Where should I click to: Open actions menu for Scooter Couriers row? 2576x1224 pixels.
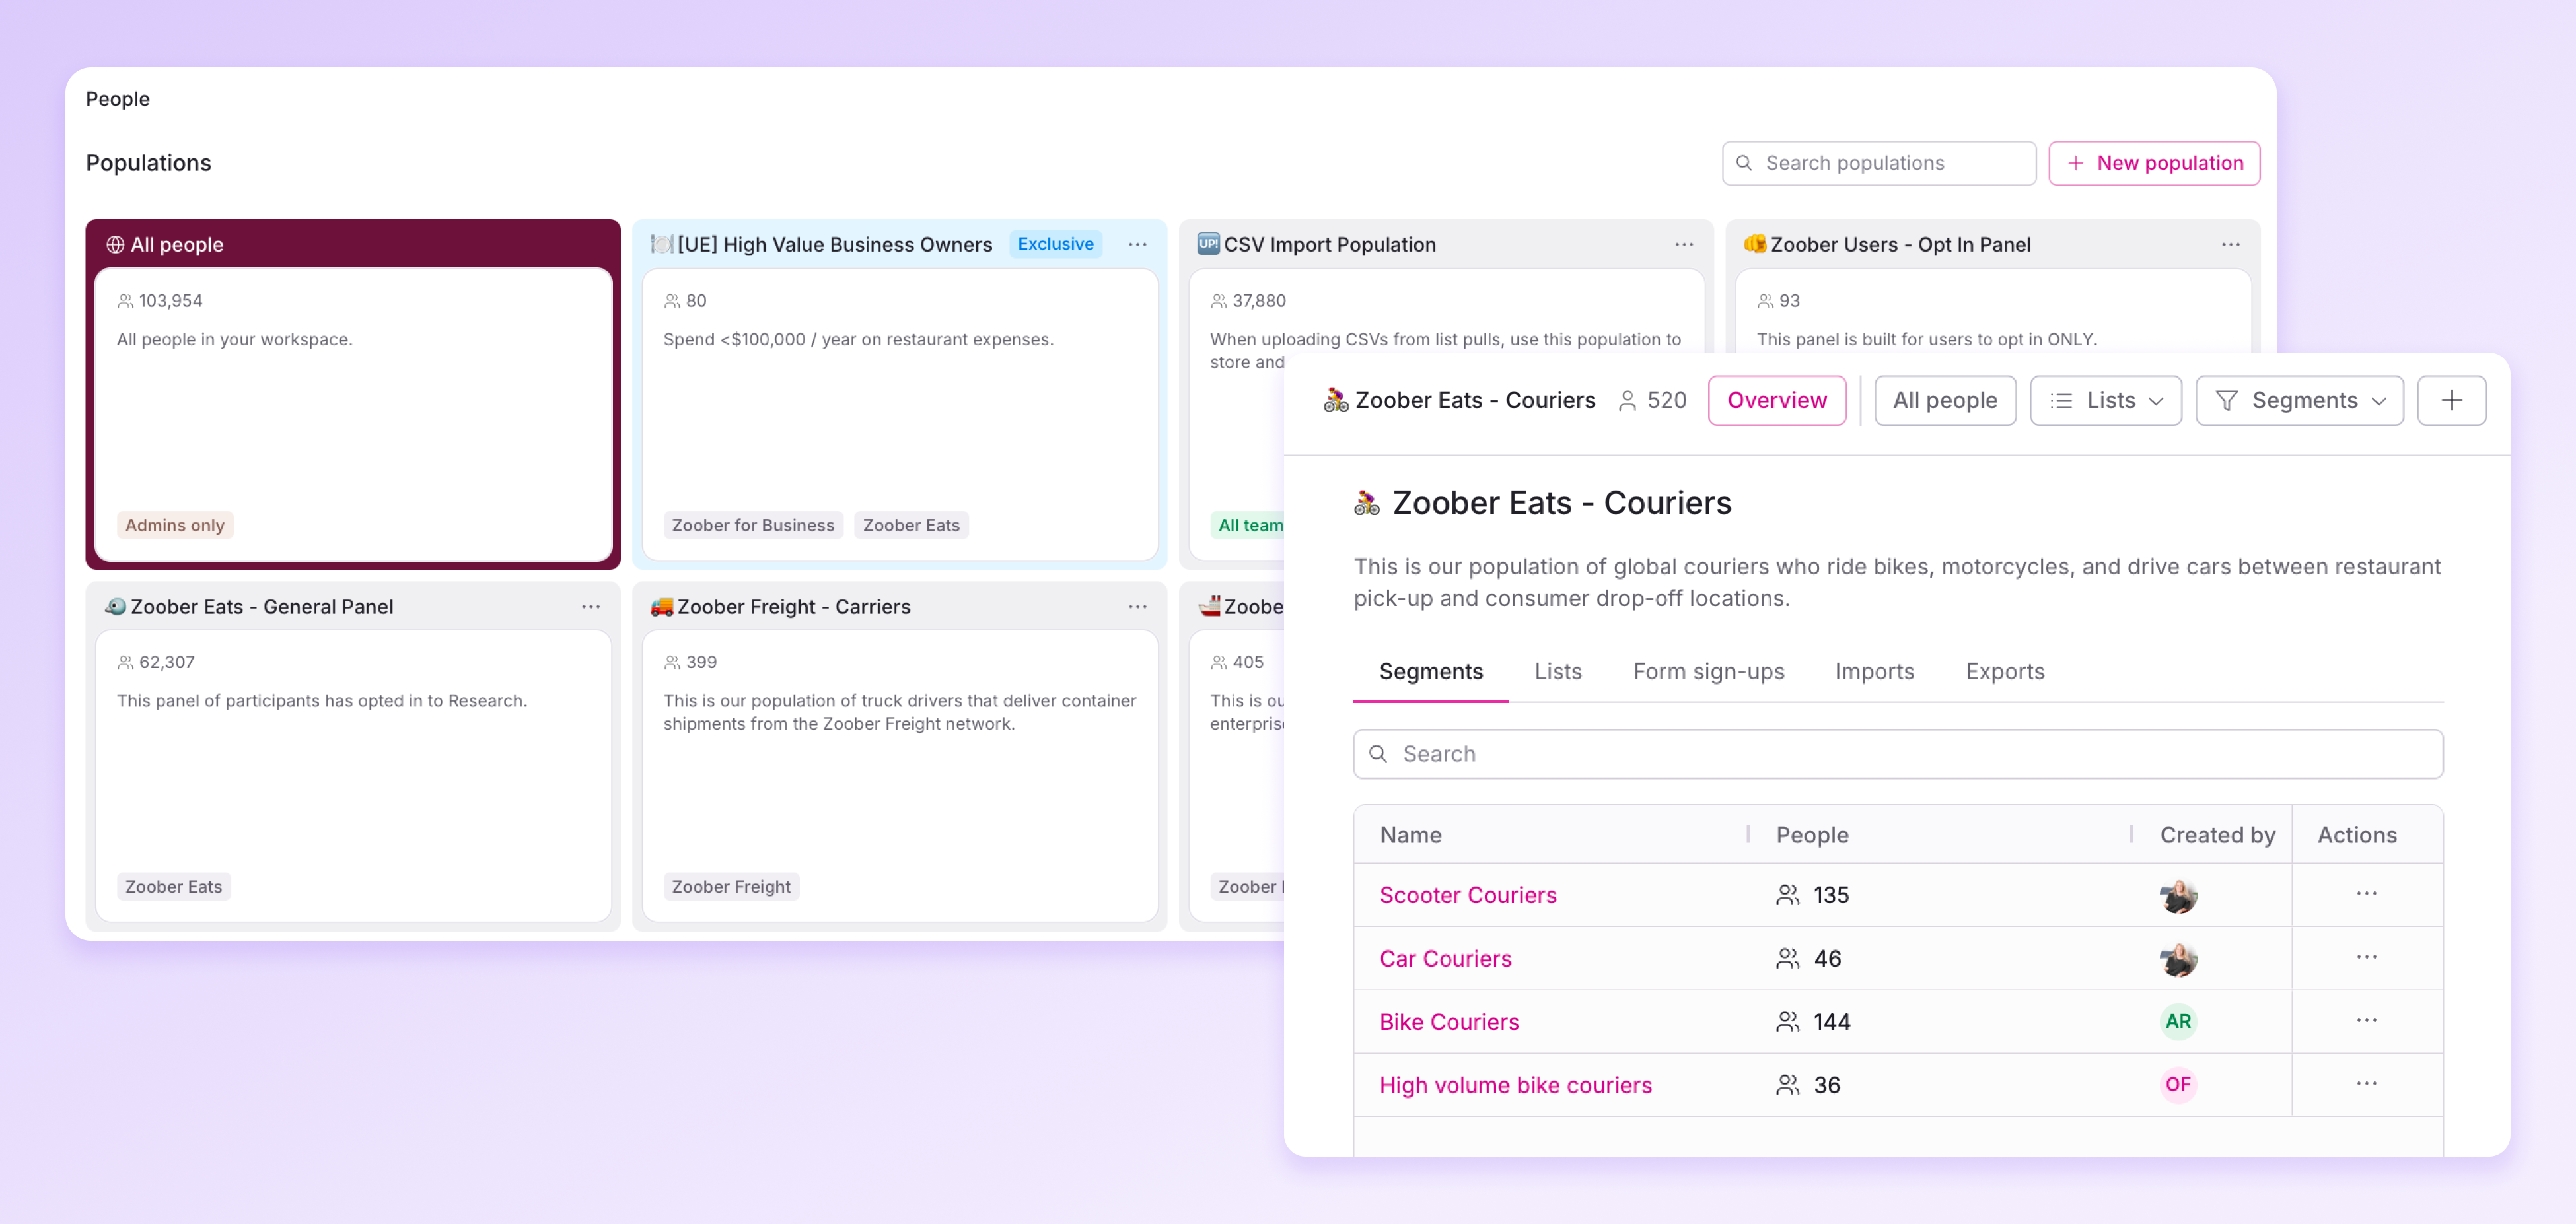click(x=2366, y=895)
